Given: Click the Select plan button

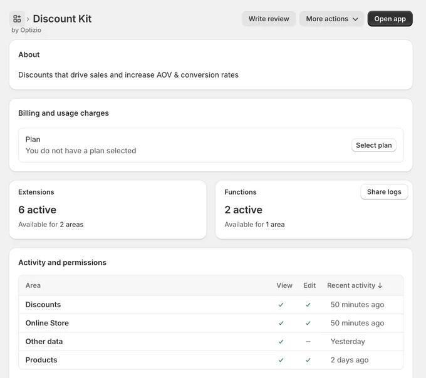Looking at the screenshot, I should pos(373,145).
